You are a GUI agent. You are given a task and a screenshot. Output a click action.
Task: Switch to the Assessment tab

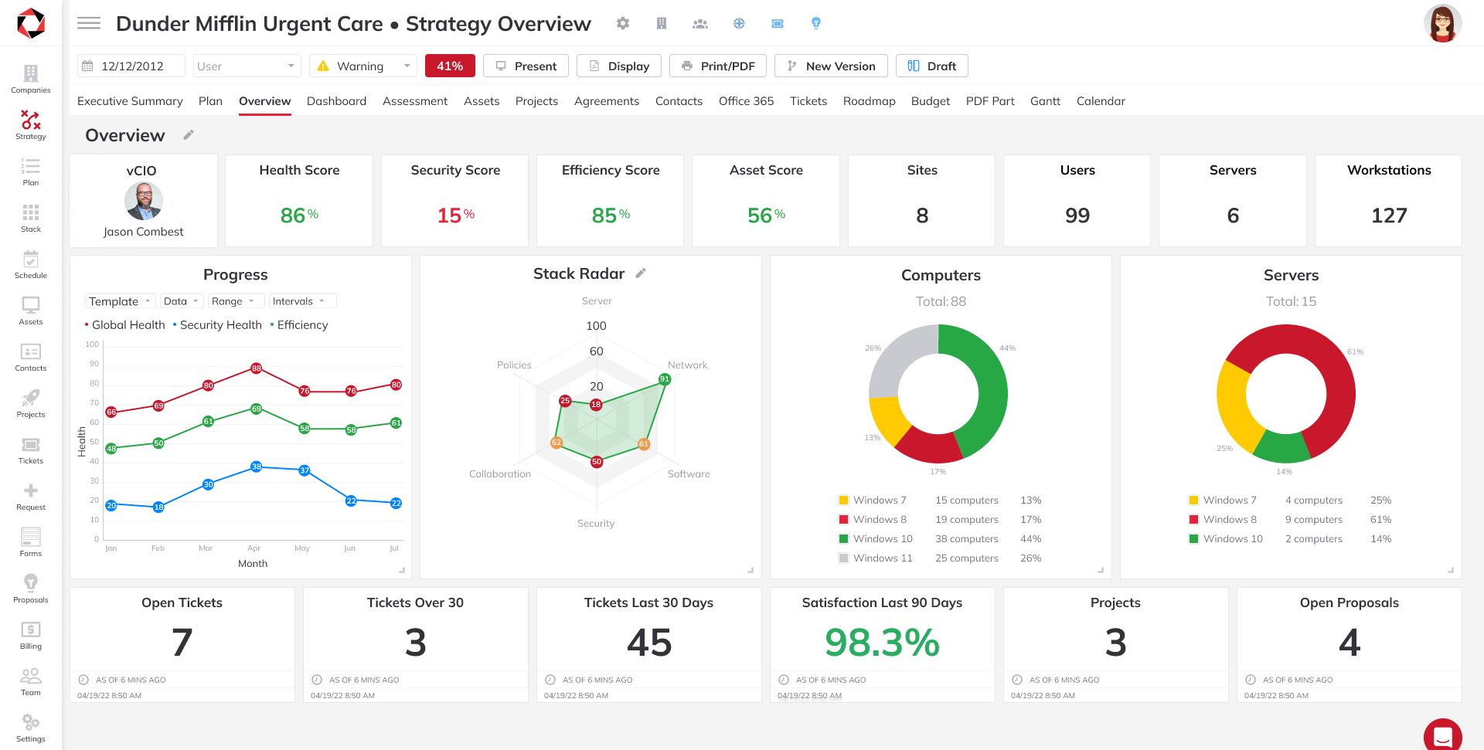415,101
